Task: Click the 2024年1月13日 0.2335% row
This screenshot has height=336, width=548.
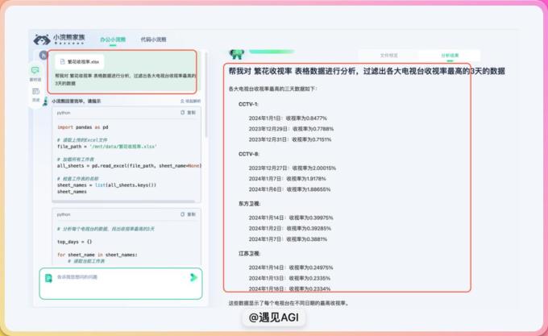Action: point(289,278)
